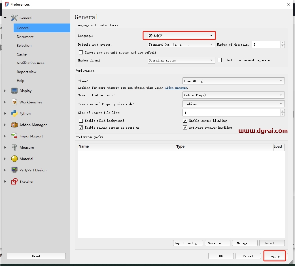
Task: Click the Sketcher category icon
Action: (x=14, y=181)
